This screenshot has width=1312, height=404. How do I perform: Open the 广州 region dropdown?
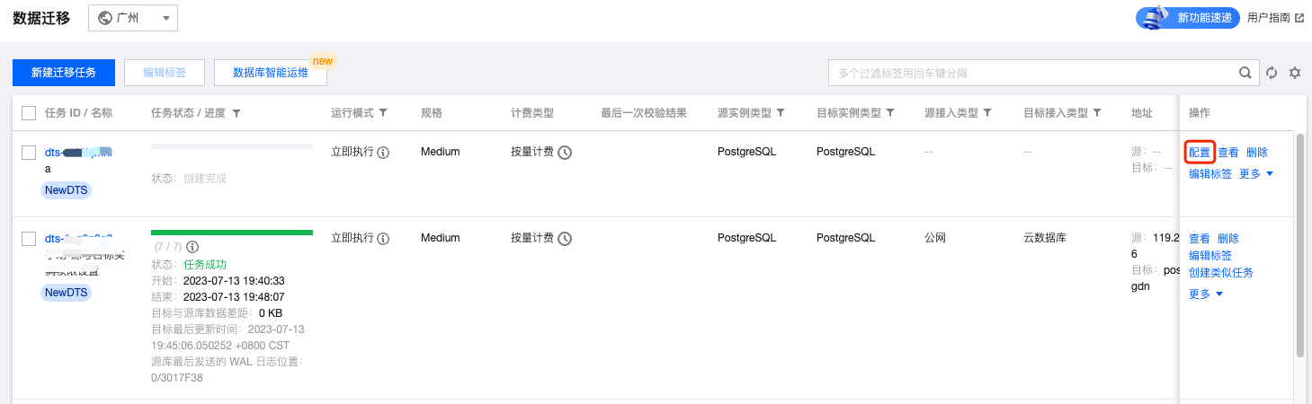click(x=133, y=18)
